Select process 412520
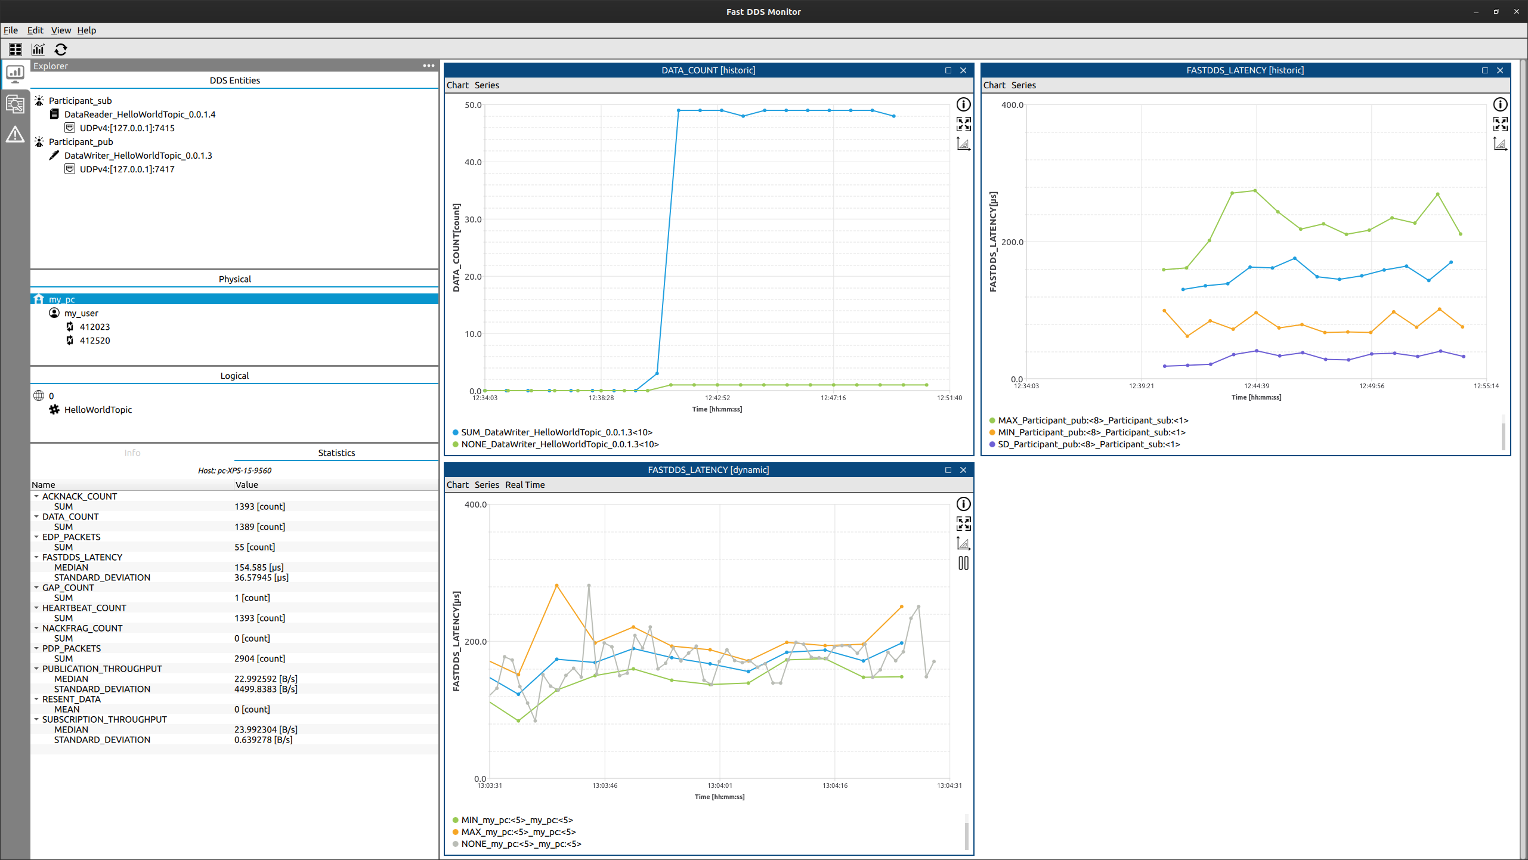The height and width of the screenshot is (860, 1528). click(x=95, y=341)
